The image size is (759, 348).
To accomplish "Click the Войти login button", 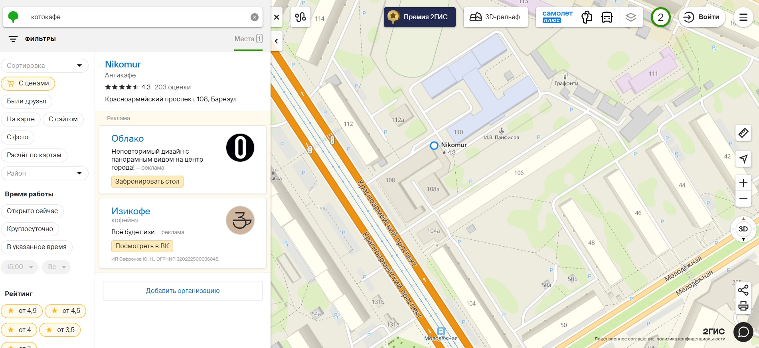I will (x=702, y=17).
